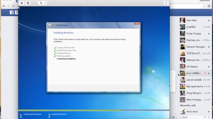213x119 pixels.
Task: Close the Install Windows dialog
Action: tap(137, 23)
